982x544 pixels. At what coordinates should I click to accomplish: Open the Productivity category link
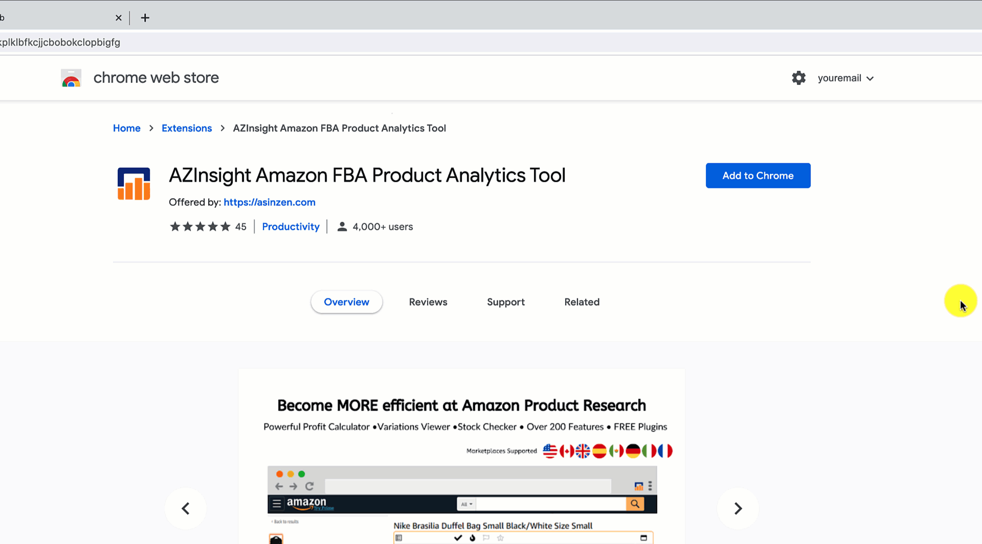point(291,227)
